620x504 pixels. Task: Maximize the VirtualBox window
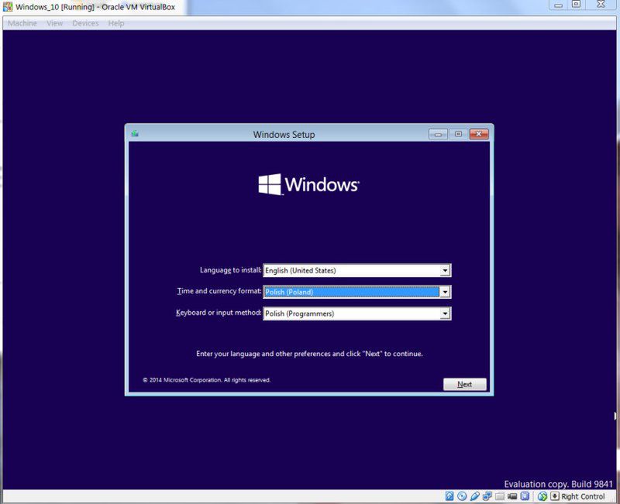coord(577,5)
